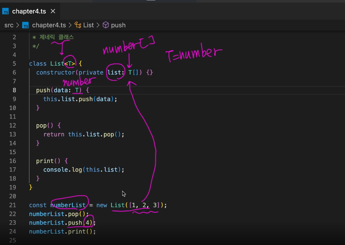This screenshot has width=345, height=245.
Task: Click 'console.log(this.list);' on line 17
Action: 84,170
